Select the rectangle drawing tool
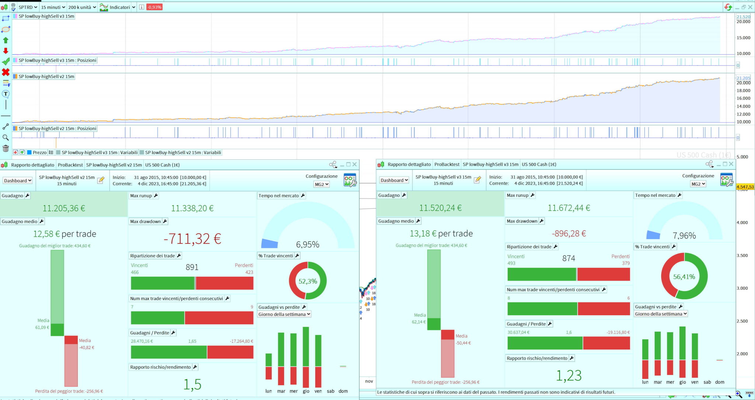Viewport: 755px width, 400px height. click(x=6, y=18)
